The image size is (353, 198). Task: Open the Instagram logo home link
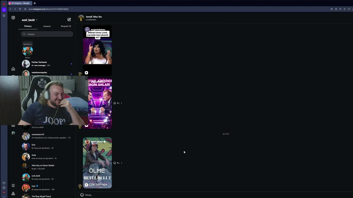pyautogui.click(x=13, y=18)
